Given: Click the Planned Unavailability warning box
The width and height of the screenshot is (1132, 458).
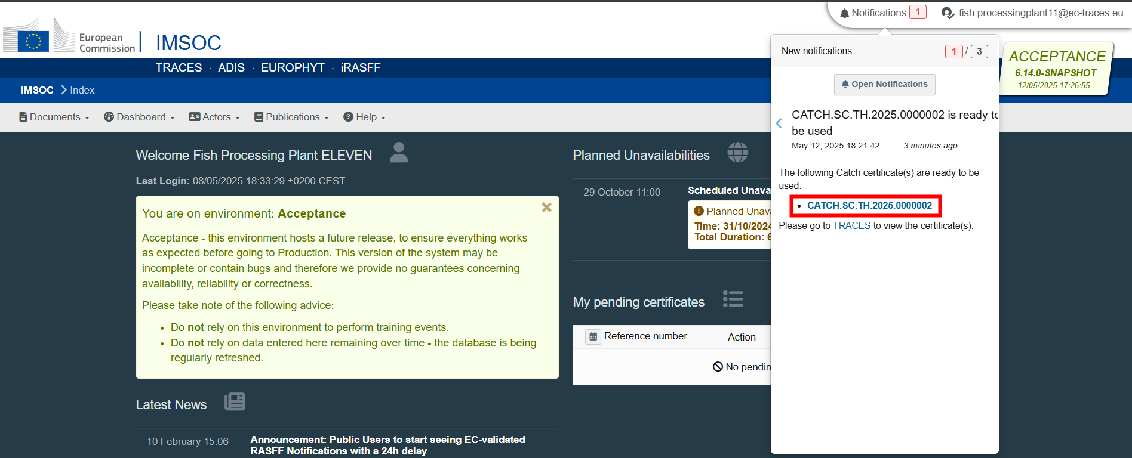Looking at the screenshot, I should coord(730,225).
